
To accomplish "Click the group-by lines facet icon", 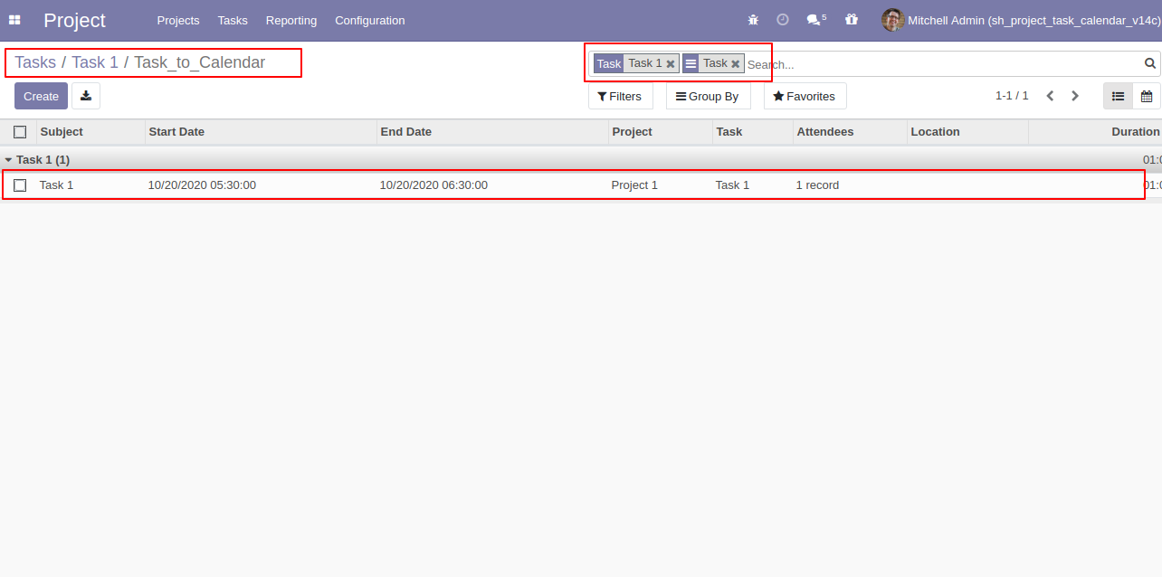I will pyautogui.click(x=691, y=63).
